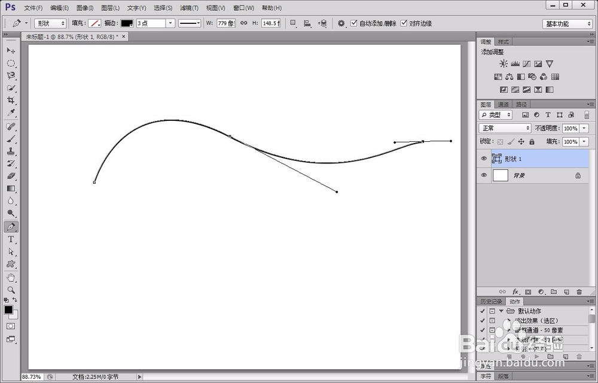Screen dimensions: 598x383
Task: Open the 正常 blend mode dropdown
Action: click(x=505, y=128)
